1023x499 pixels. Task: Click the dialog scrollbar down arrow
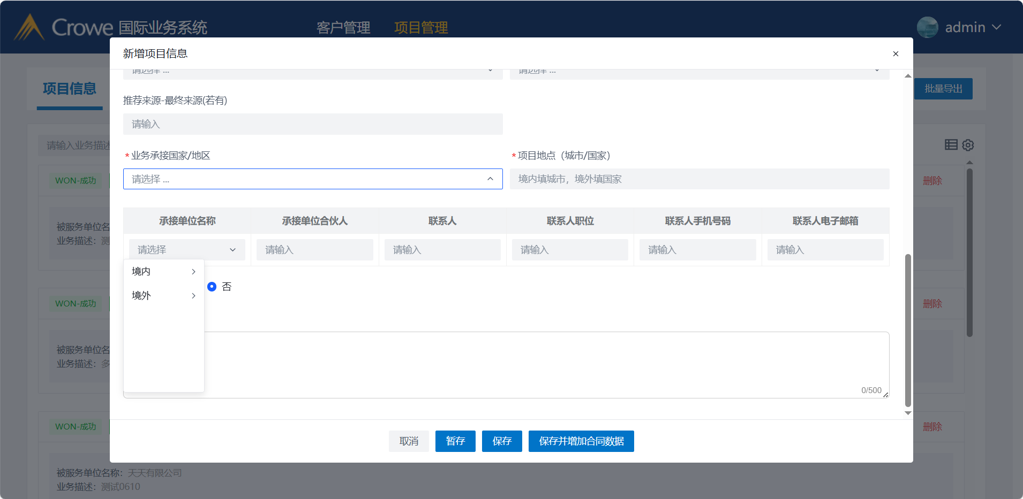point(908,413)
